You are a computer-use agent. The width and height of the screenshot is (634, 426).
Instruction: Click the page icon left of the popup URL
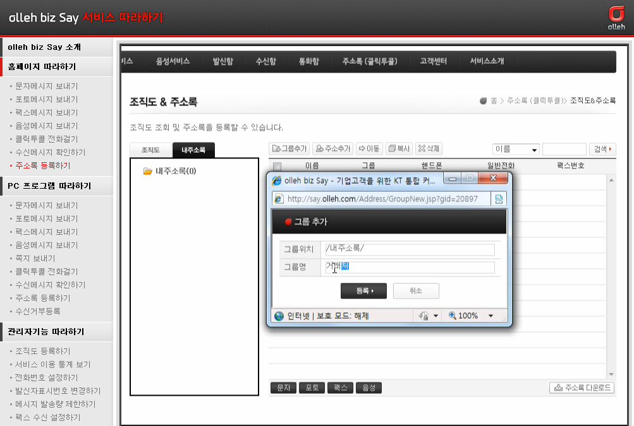pos(279,199)
